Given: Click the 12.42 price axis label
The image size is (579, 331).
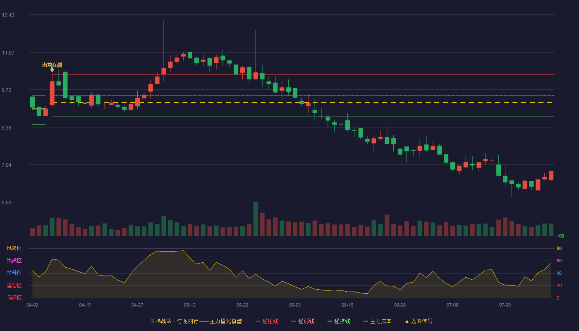Looking at the screenshot, I should point(8,15).
